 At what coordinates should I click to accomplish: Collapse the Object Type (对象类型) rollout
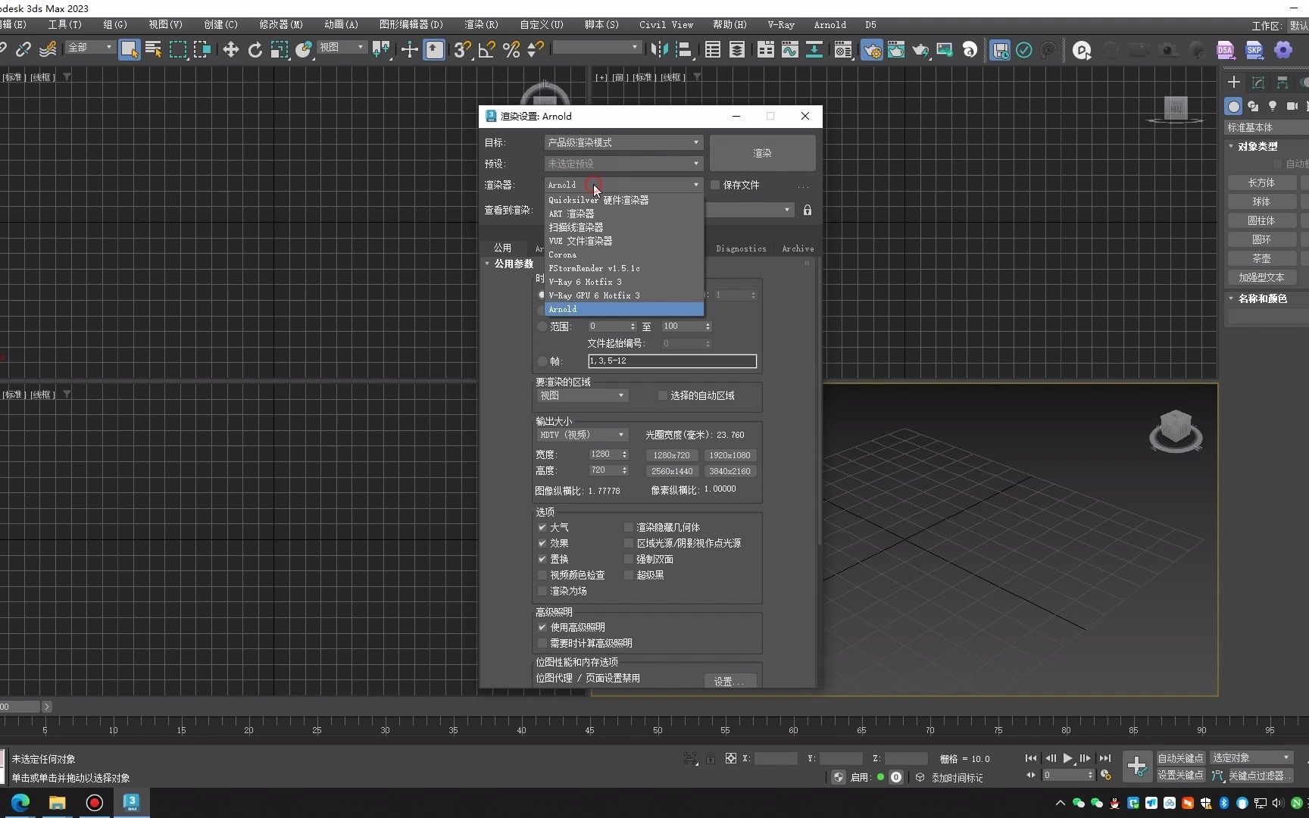[1257, 146]
